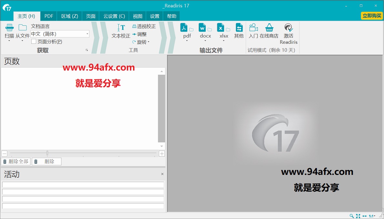
Task: Click the last activity progress bar
Action: coord(83,206)
